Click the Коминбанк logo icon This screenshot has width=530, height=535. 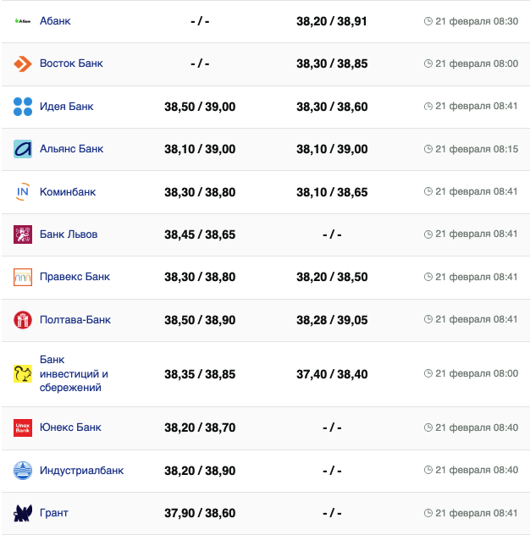23,192
